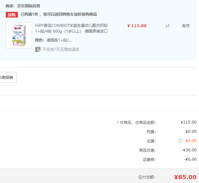Click the 不支持7天无理由退货 text
Image resolution: width=199 pixels, height=183 pixels.
pyautogui.click(x=61, y=50)
